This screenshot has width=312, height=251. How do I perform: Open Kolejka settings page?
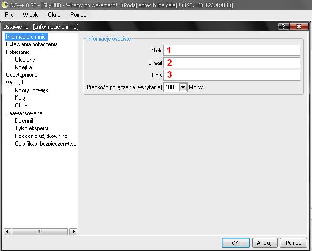click(23, 67)
